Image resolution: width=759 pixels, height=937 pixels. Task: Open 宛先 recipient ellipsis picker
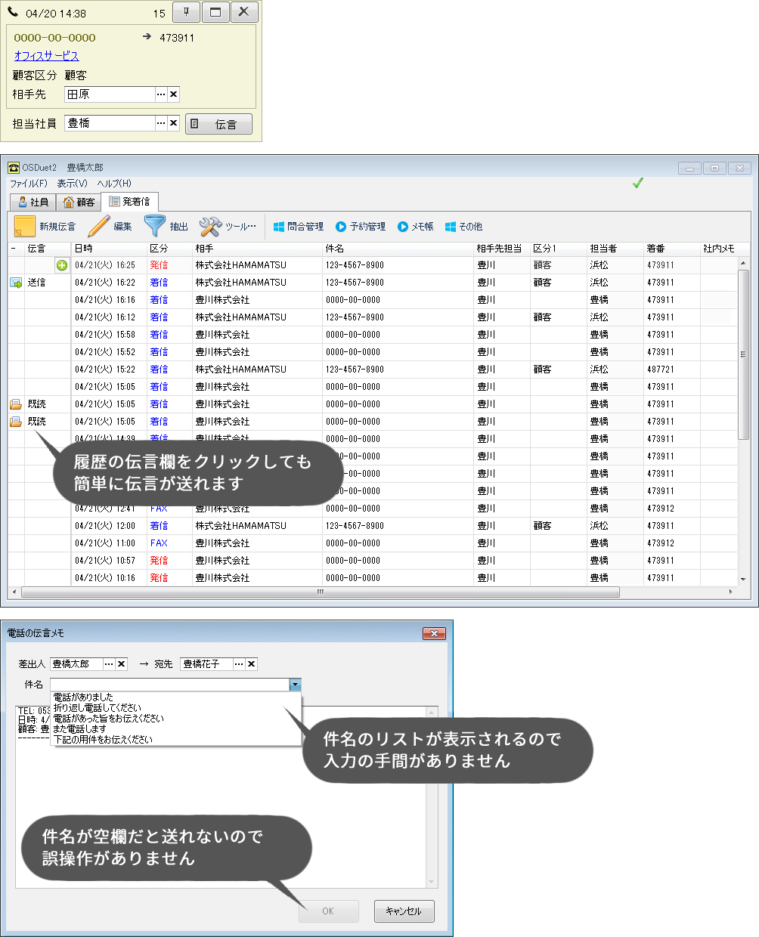[239, 664]
